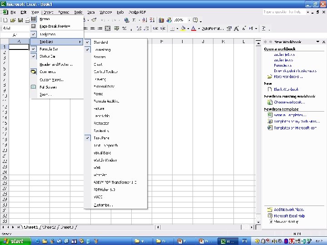This screenshot has width=327, height=245.
Task: Click the Increase Indent icon
Action: (x=163, y=29)
